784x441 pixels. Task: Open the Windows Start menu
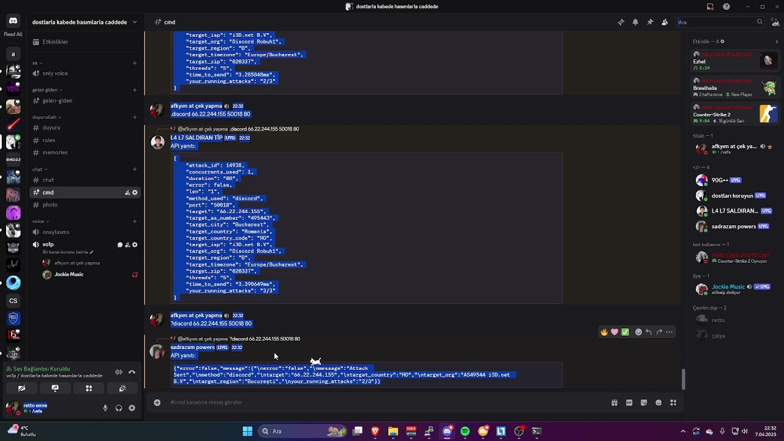[x=247, y=431]
